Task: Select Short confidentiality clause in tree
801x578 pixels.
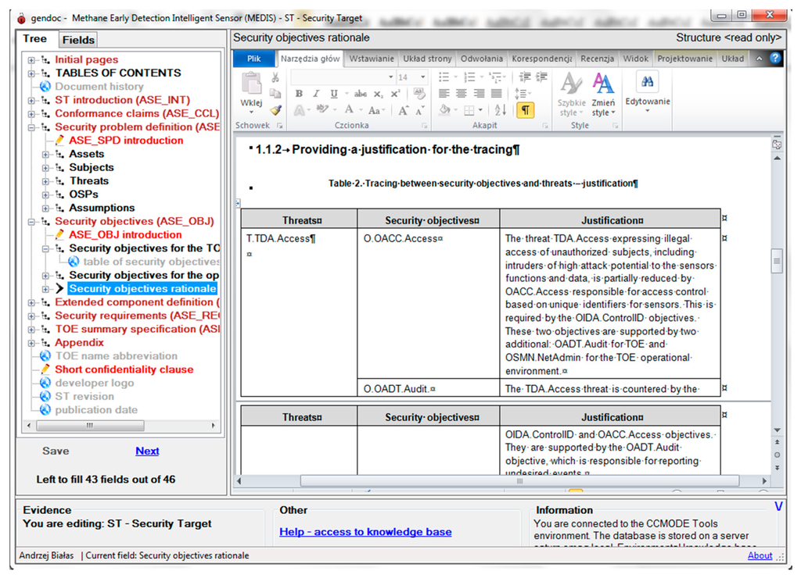Action: point(124,369)
